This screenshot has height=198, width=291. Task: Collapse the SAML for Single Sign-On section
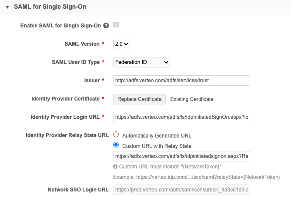coord(7,7)
